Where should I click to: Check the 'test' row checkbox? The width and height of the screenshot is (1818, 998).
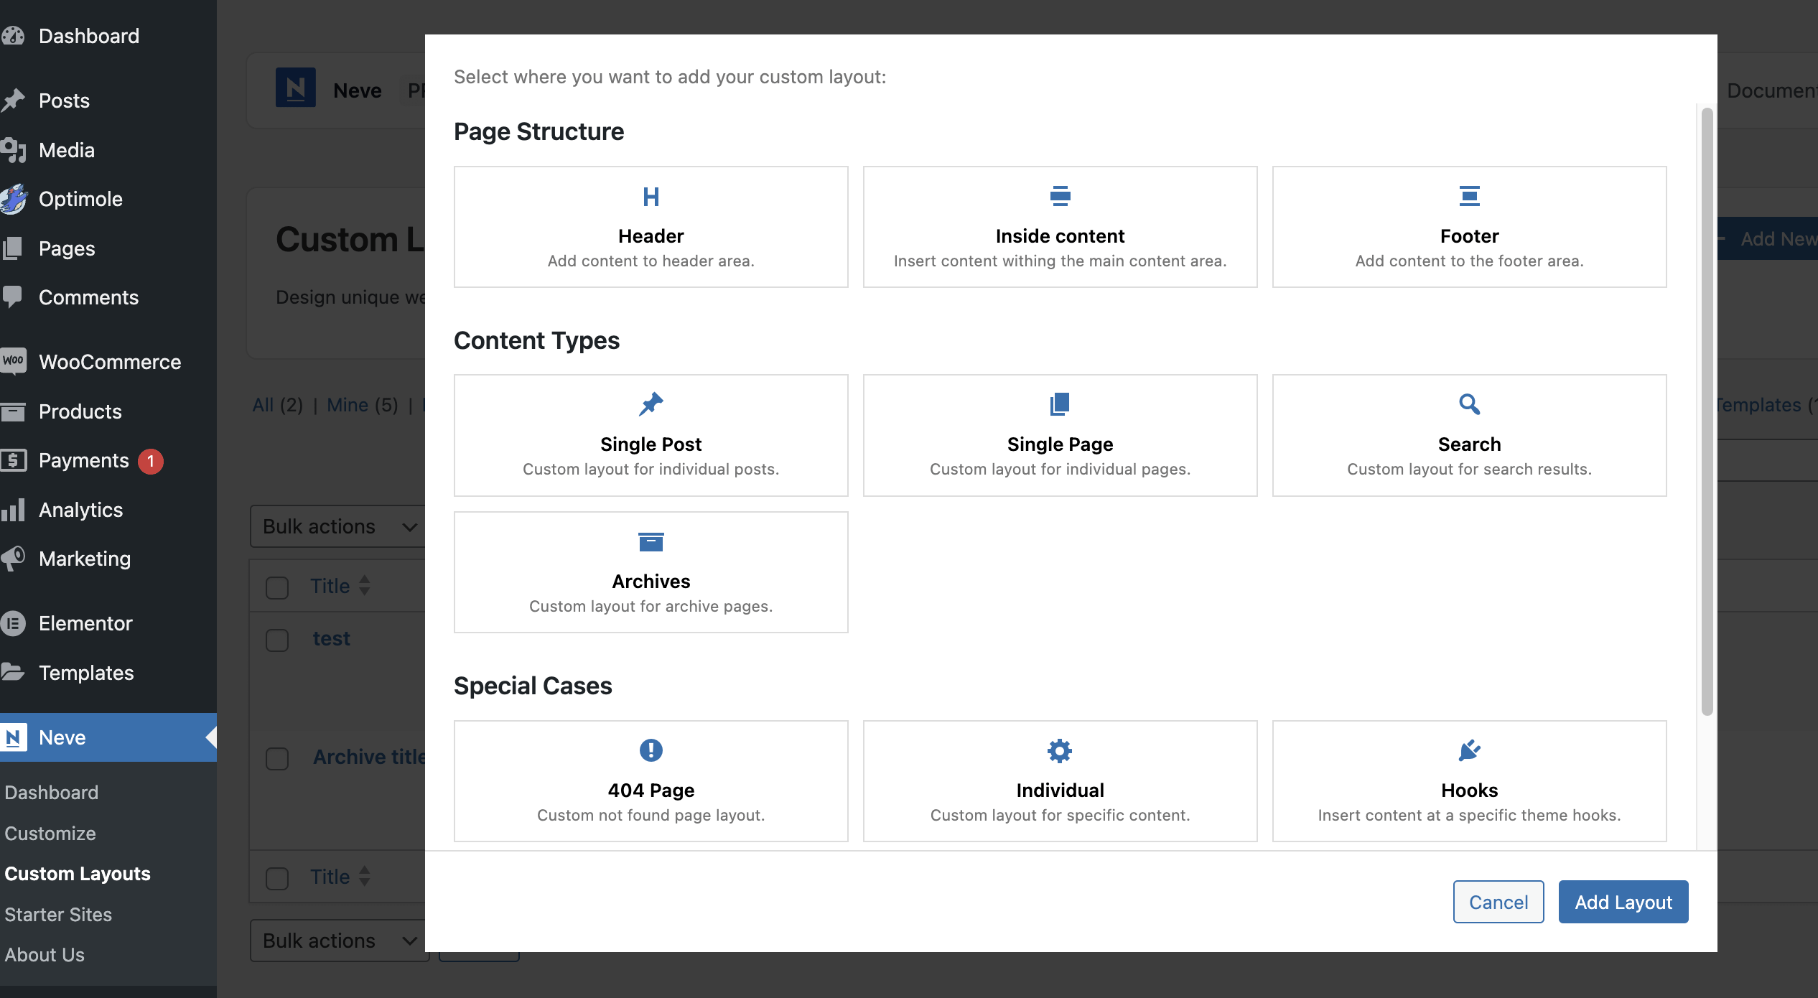277,640
